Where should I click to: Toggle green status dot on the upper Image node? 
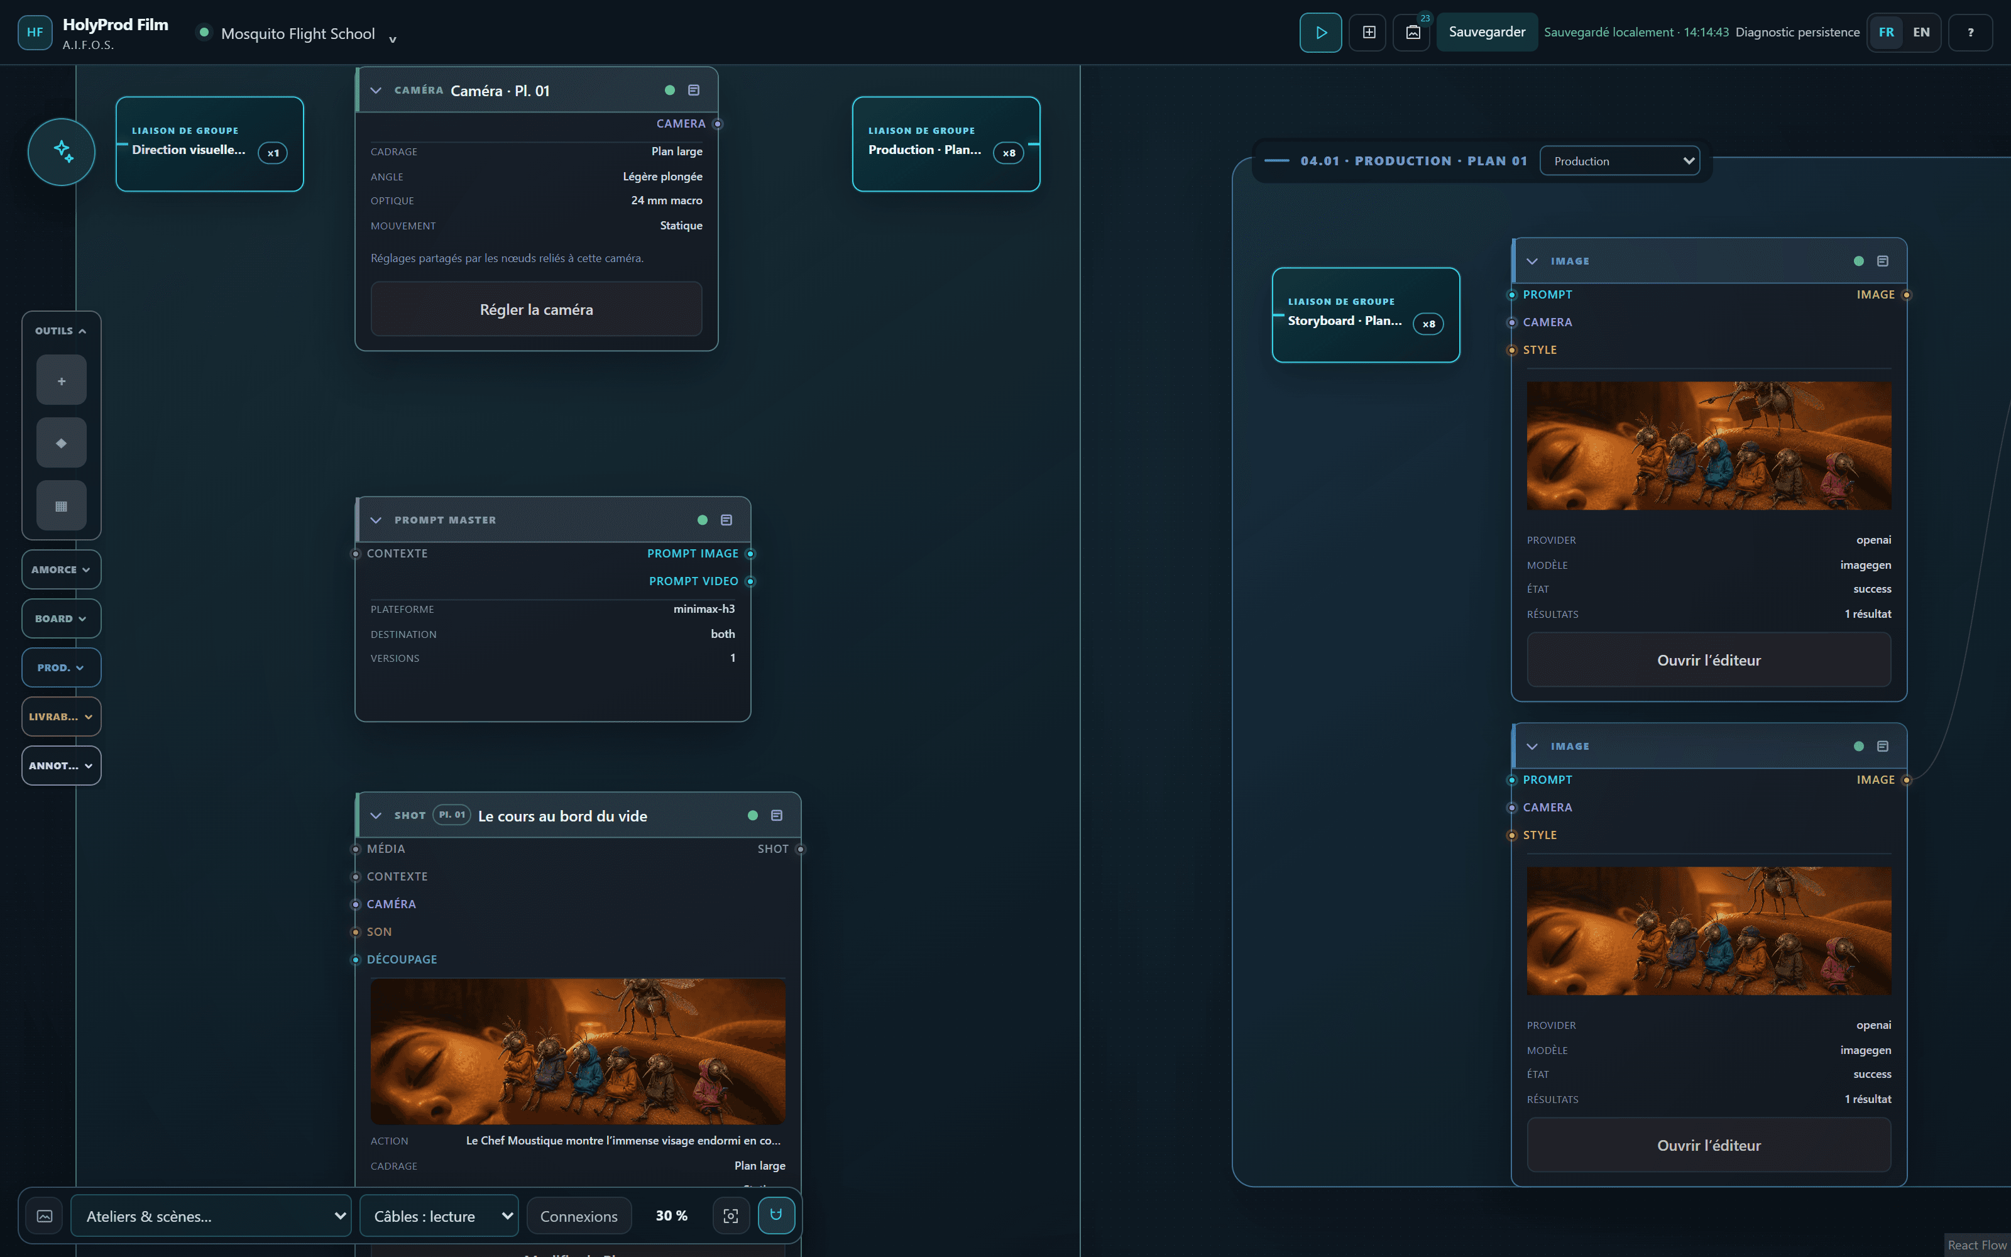click(1859, 261)
